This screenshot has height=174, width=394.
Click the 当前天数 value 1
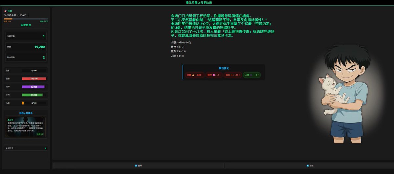(44, 36)
